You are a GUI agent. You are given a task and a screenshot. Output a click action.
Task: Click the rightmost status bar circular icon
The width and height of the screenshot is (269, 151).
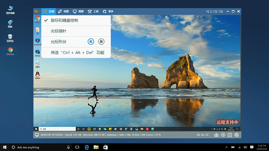(237, 135)
